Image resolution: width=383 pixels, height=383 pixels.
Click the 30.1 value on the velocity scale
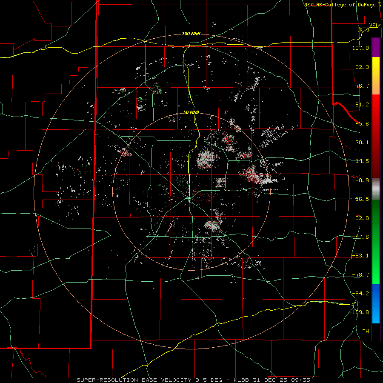point(362,143)
